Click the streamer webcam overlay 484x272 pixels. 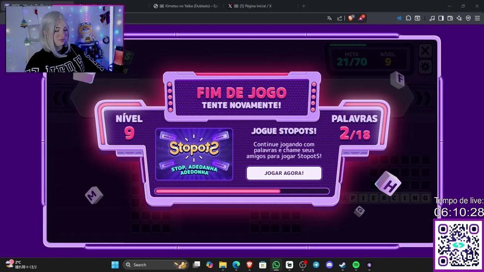pos(65,39)
